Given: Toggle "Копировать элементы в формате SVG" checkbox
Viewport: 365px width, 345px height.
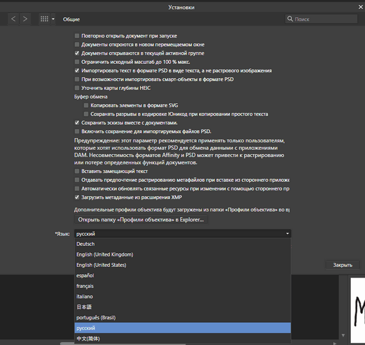Looking at the screenshot, I should (x=86, y=105).
